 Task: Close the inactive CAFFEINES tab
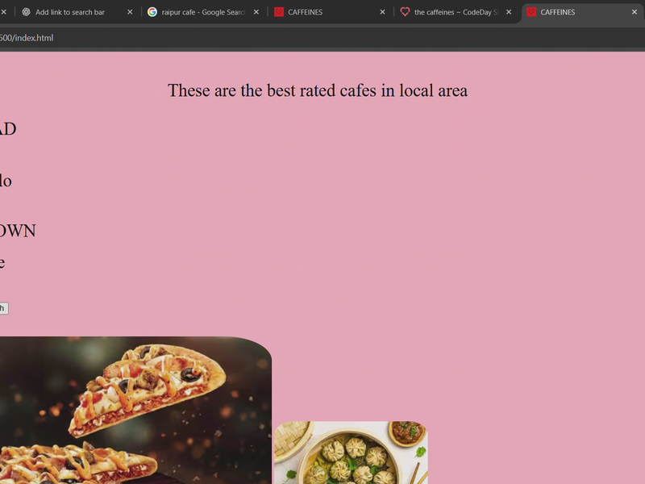point(382,12)
